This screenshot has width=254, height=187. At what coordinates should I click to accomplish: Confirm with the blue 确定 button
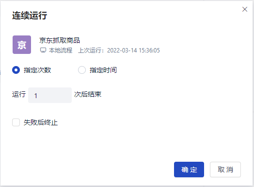189,170
